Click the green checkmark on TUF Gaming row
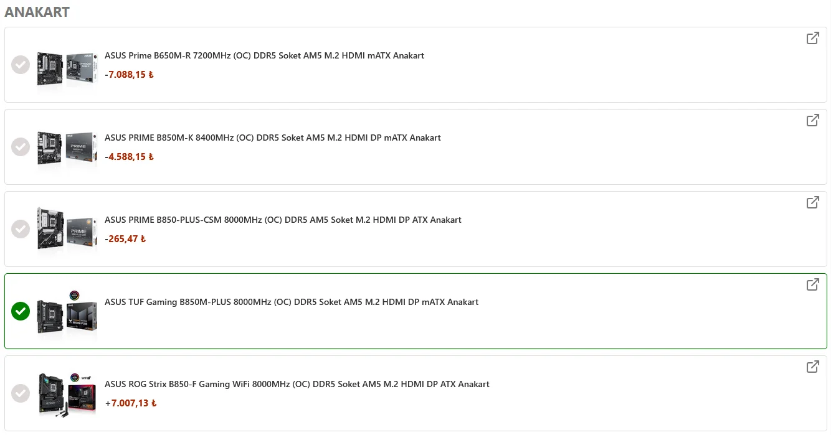Image resolution: width=831 pixels, height=435 pixels. 21,311
